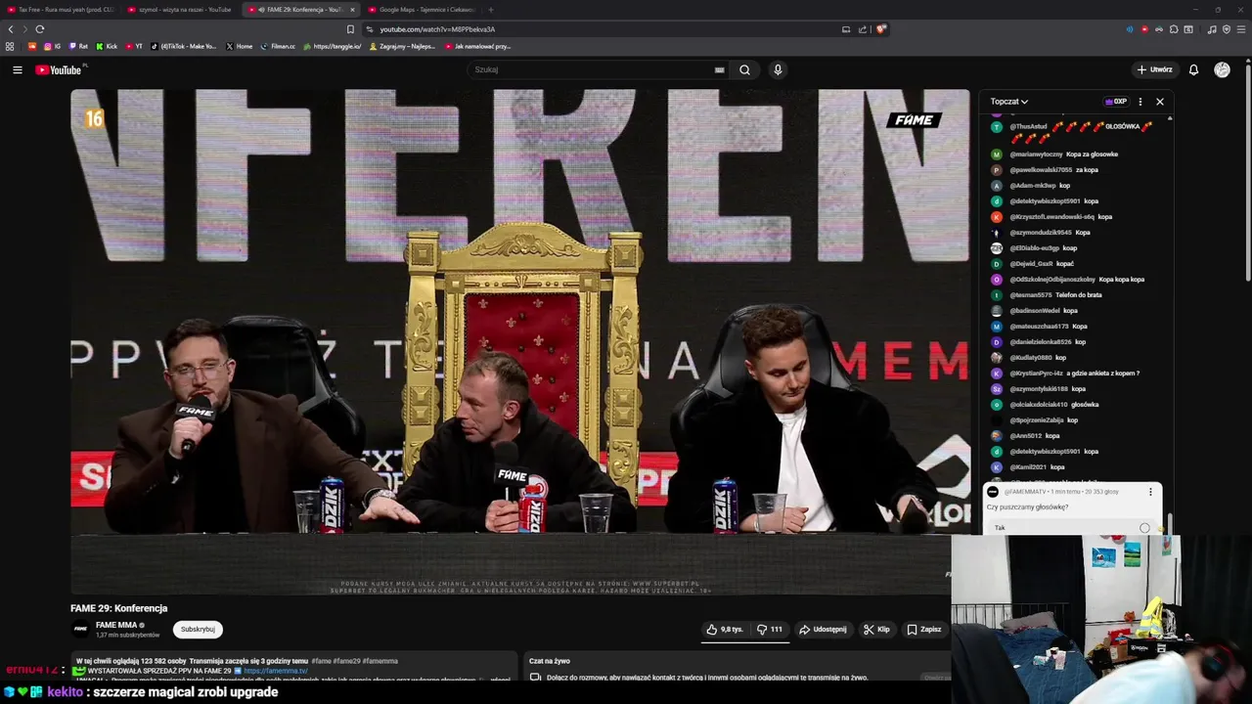The image size is (1252, 704).
Task: Open the YouTube guide hamburger menu
Action: (17, 69)
